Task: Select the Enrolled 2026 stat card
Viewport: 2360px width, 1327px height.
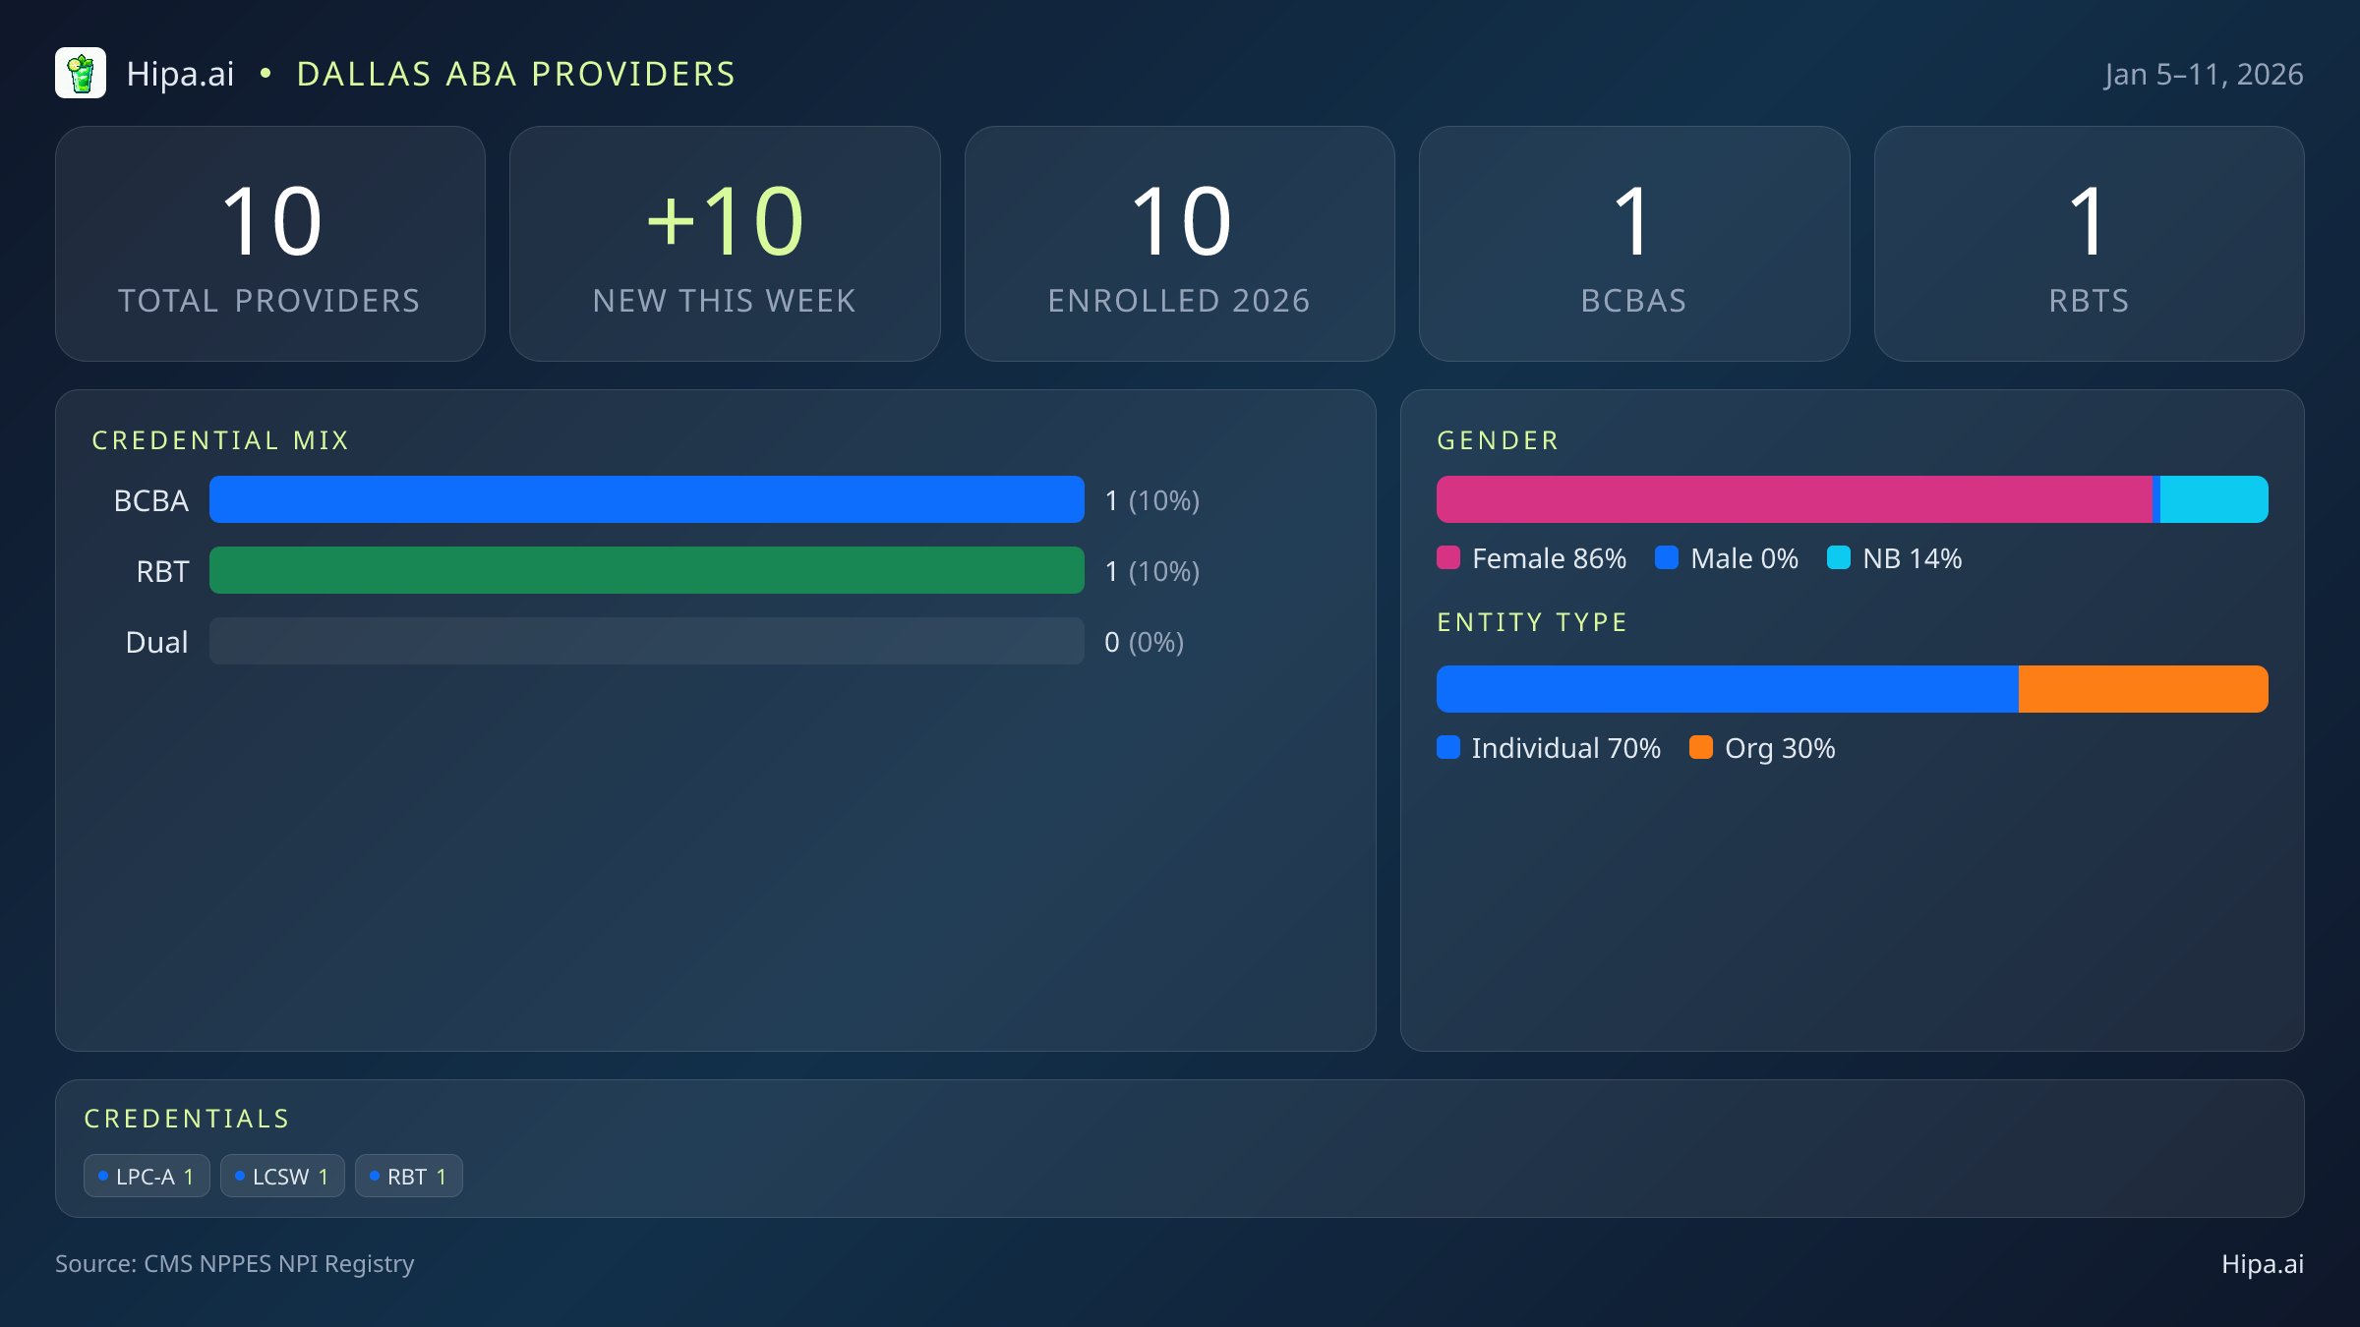Action: tap(1179, 243)
